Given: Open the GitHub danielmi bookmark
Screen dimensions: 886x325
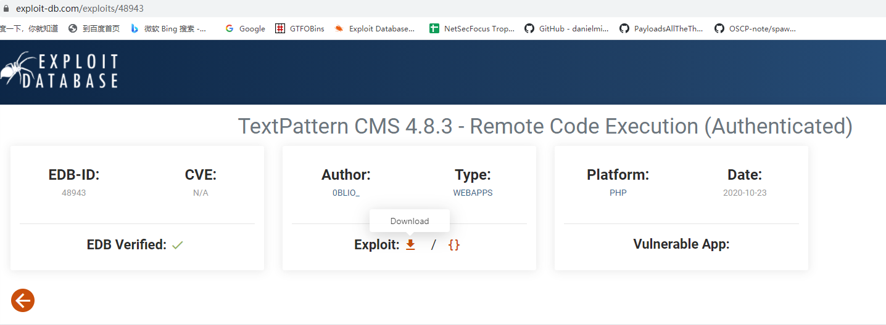Looking at the screenshot, I should coord(566,28).
